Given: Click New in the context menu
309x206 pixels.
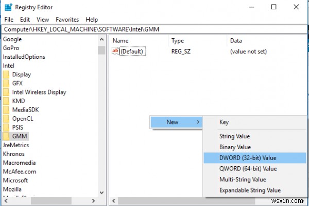Looking at the screenshot, I should [176, 122].
